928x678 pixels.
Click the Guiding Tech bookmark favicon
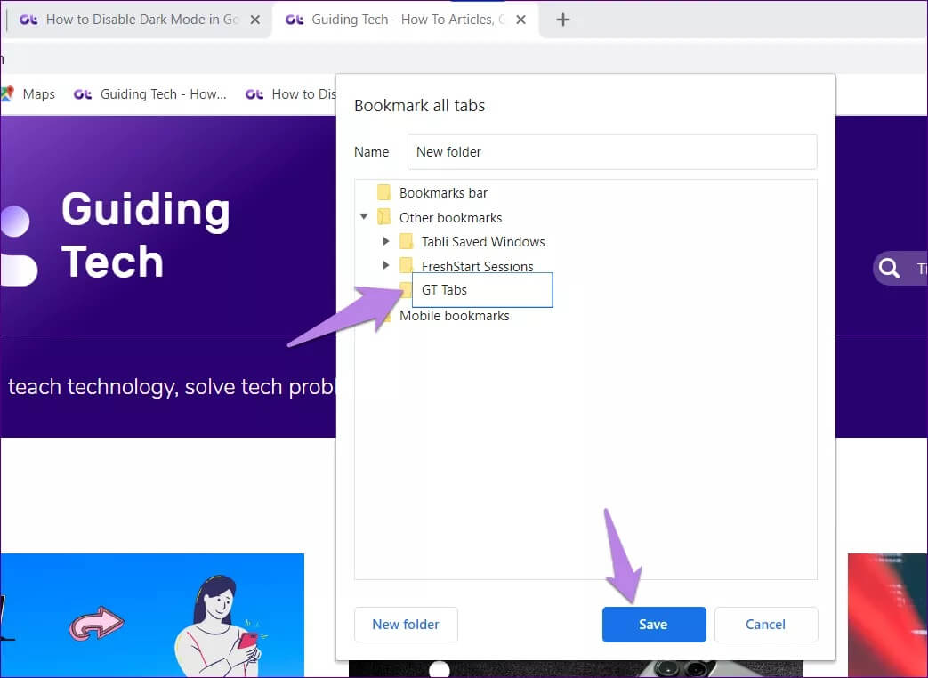coord(82,94)
